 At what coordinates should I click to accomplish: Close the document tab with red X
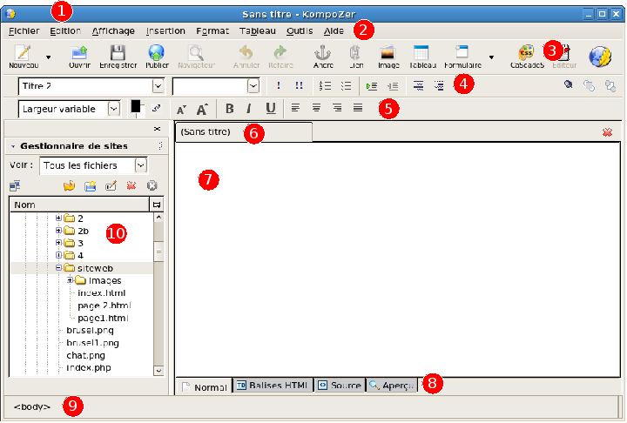coord(607,132)
